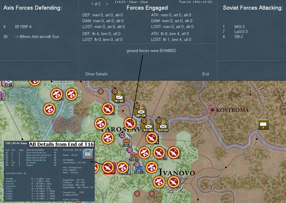The width and height of the screenshot is (286, 203).
Task: Click the Kostroma city marker
Action: pos(212,110)
